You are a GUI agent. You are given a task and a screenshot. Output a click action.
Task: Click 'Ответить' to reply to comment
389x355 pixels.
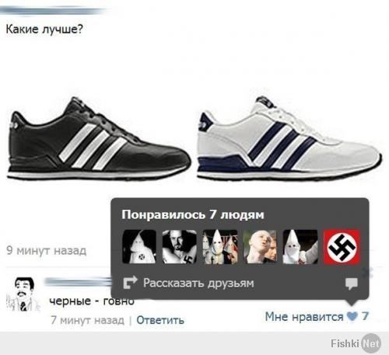coord(160,320)
